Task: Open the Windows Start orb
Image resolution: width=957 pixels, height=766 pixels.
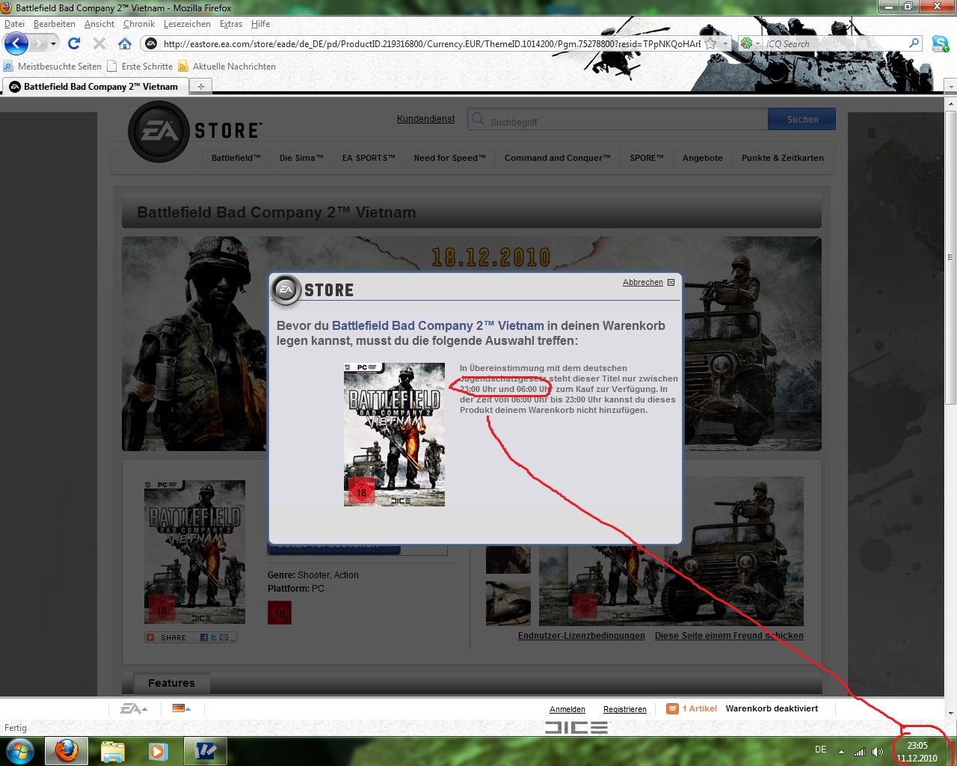Action: coord(19,751)
